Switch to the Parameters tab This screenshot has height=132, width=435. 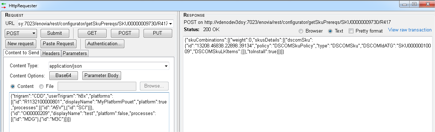coord(75,54)
